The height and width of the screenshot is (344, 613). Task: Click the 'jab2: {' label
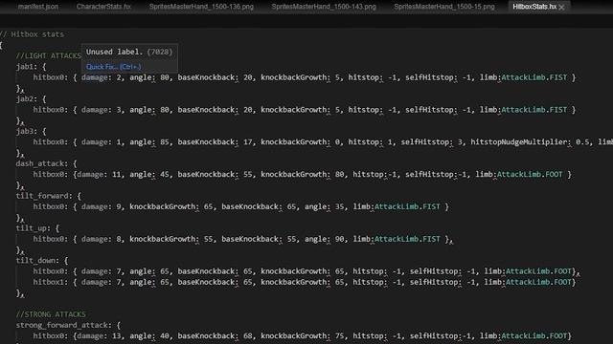coord(32,99)
